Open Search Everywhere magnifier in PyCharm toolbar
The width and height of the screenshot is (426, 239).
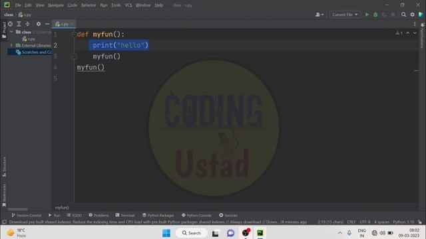tap(404, 15)
